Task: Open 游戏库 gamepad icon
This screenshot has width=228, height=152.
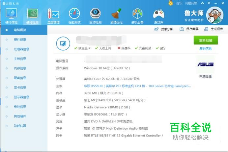Action: point(158,16)
